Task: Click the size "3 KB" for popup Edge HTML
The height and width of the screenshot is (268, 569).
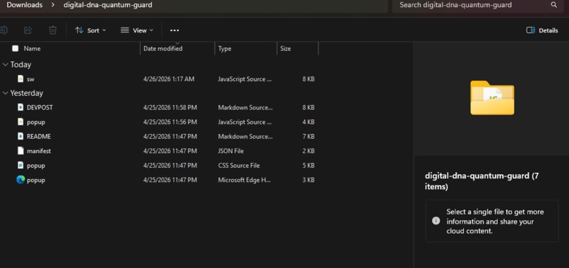Action: [x=309, y=180]
